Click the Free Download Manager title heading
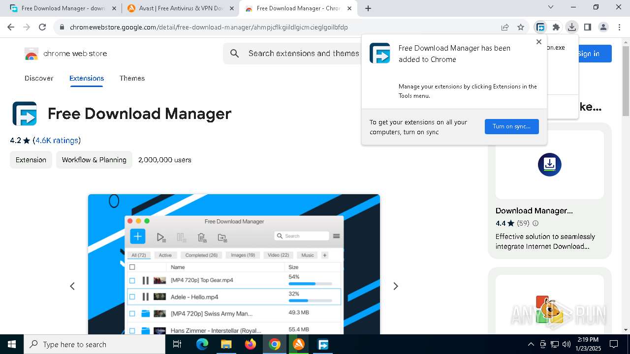Image resolution: width=630 pixels, height=354 pixels. point(139,114)
